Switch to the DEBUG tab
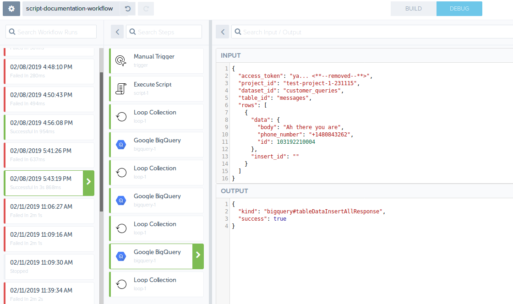513x304 pixels. coord(459,8)
